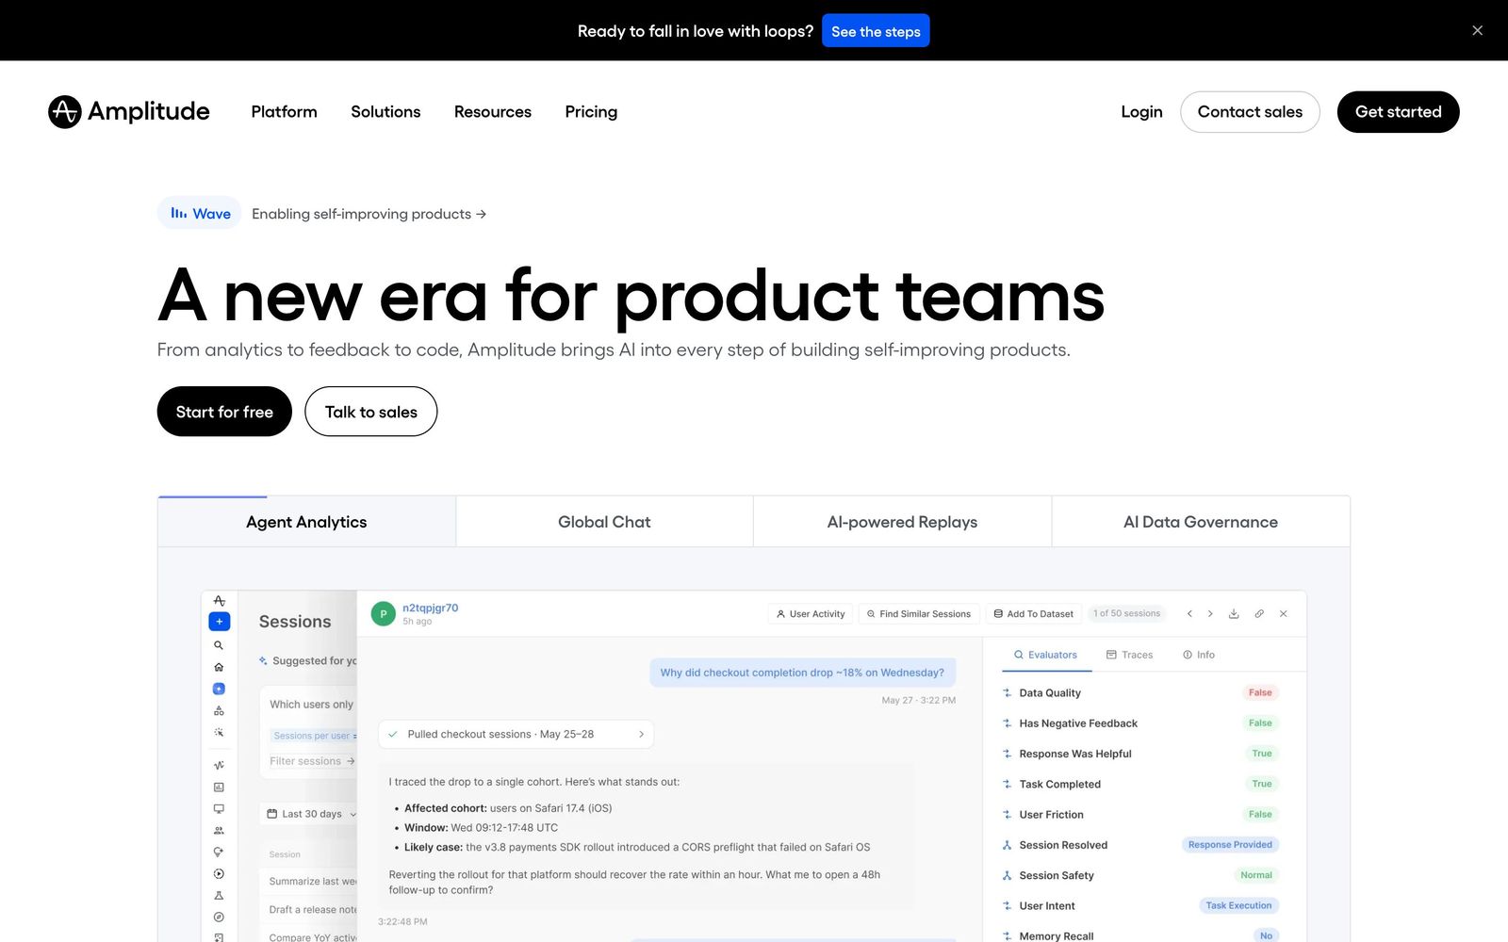Click the Session Safety evaluator row icon

coord(1008,875)
